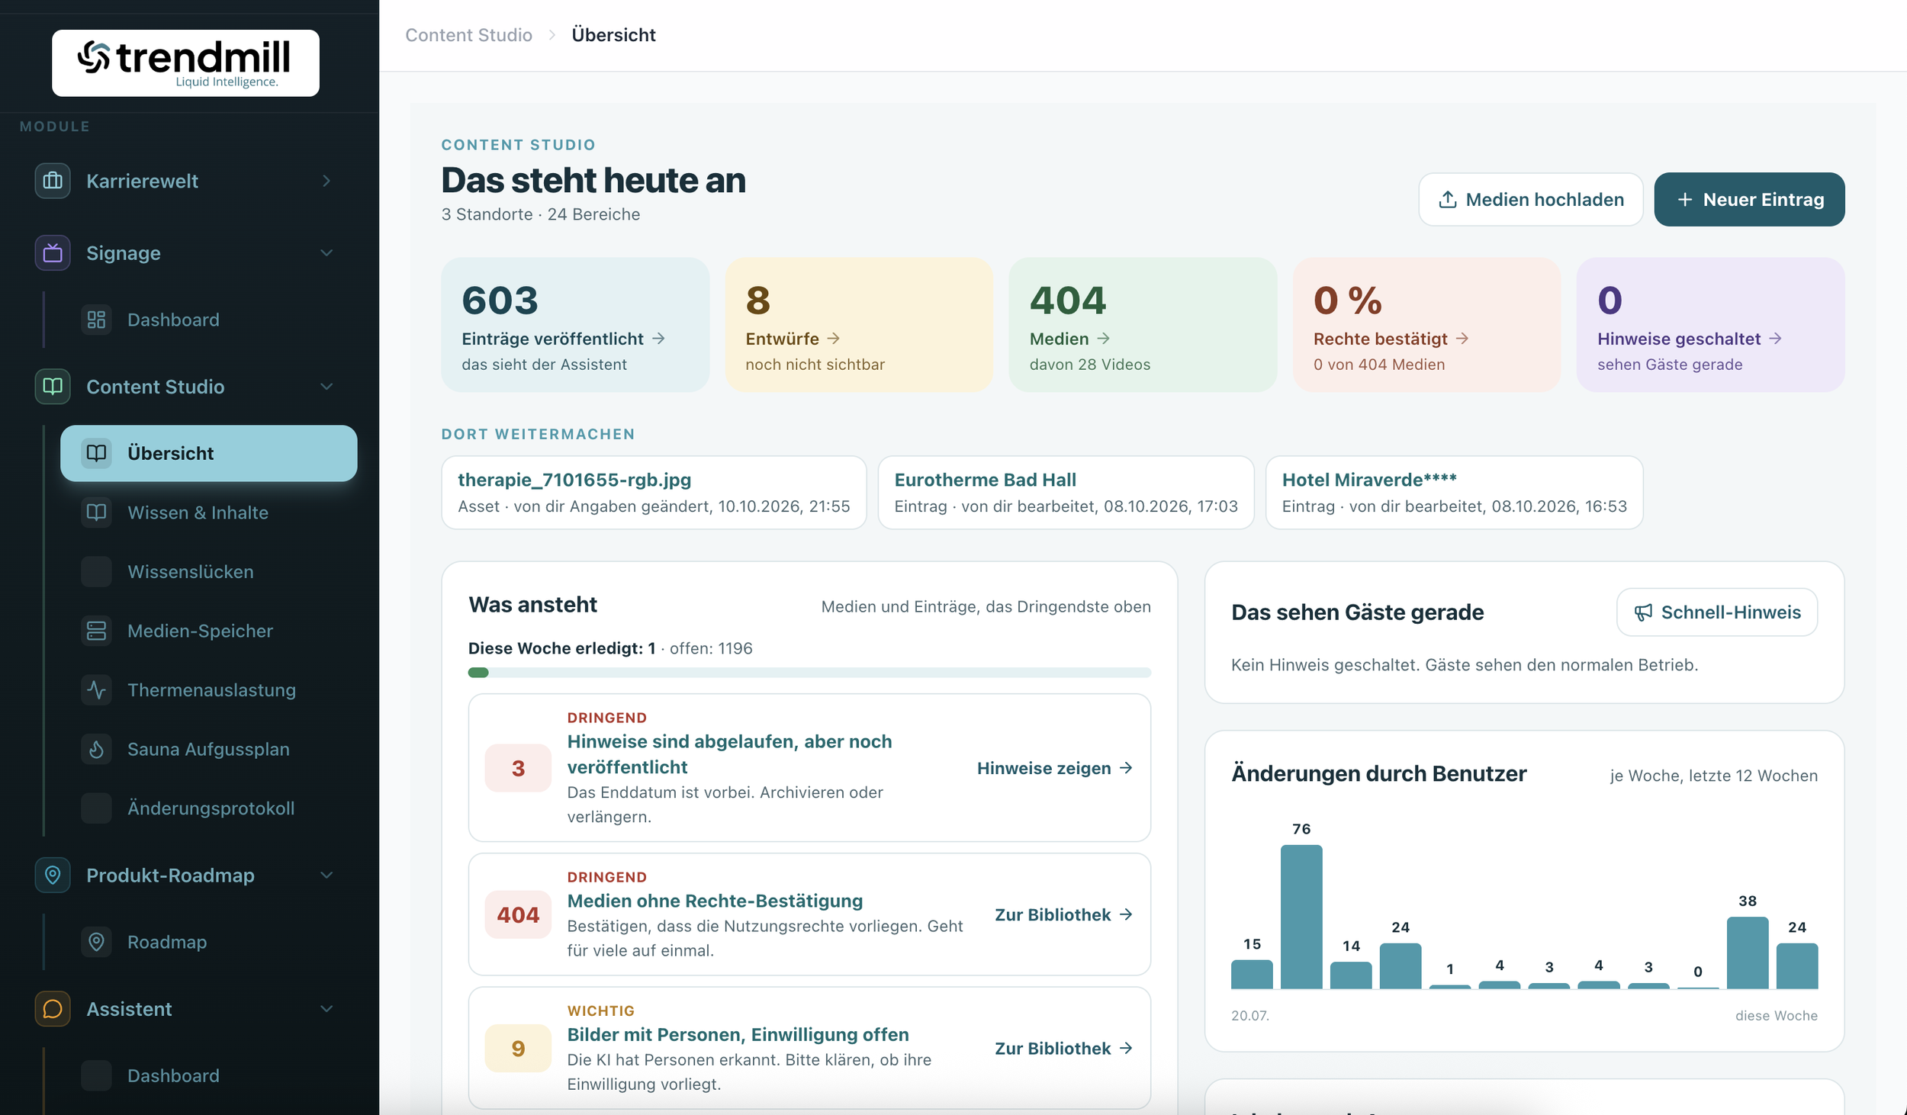Screen dimensions: 1907x1115
Task: Click the Roadmap pin icon under Produkt-Roadmap
Action: point(96,941)
